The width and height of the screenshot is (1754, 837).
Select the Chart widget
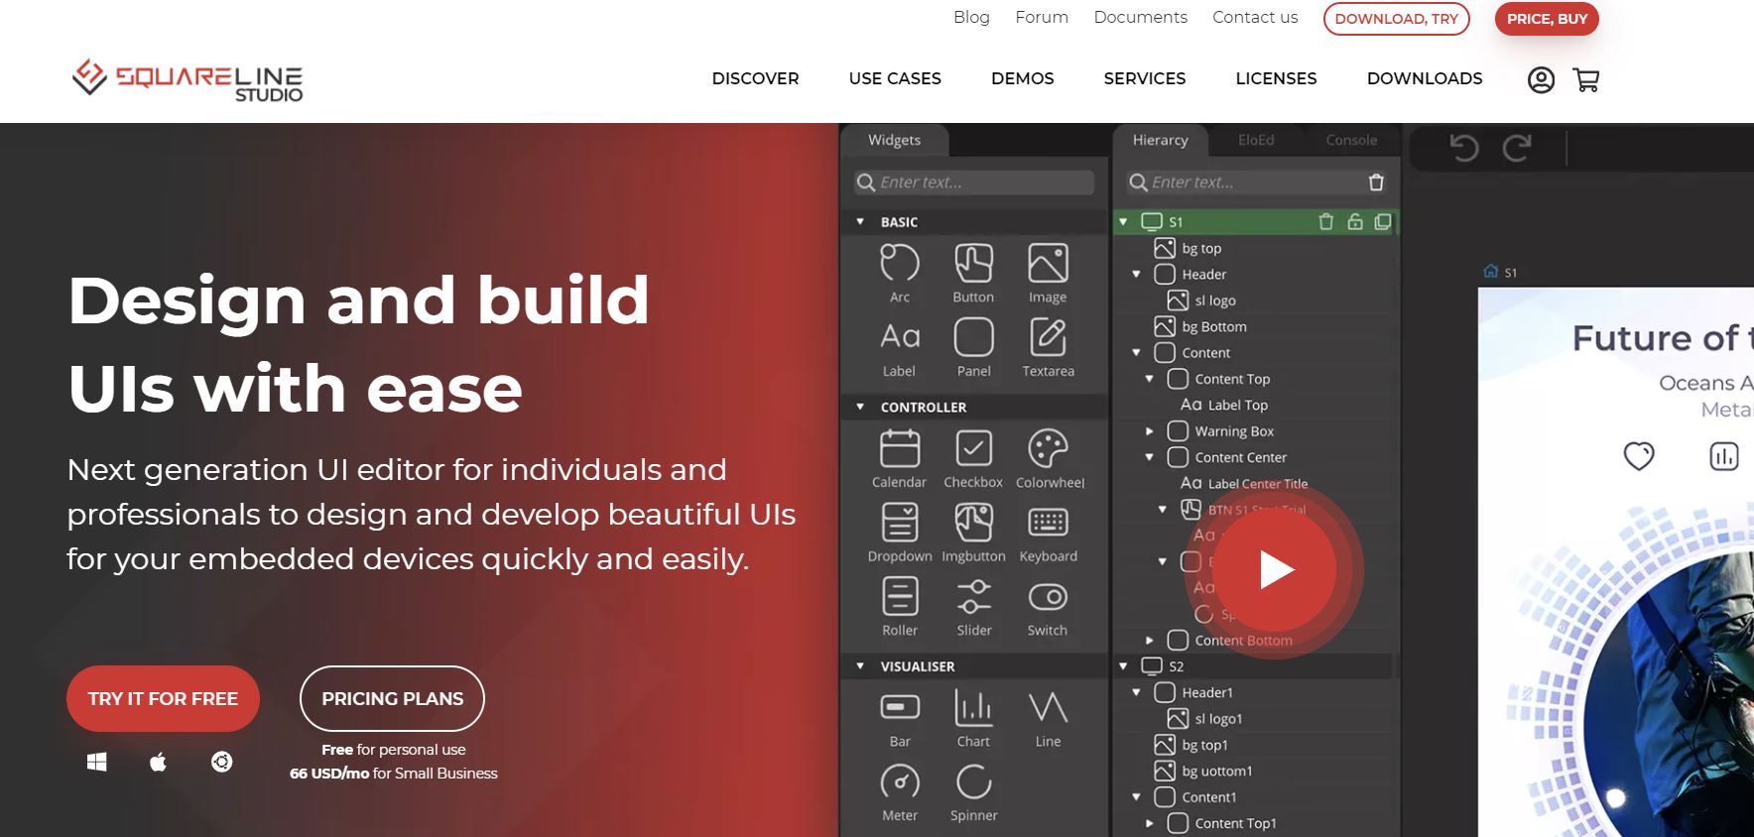point(973,717)
